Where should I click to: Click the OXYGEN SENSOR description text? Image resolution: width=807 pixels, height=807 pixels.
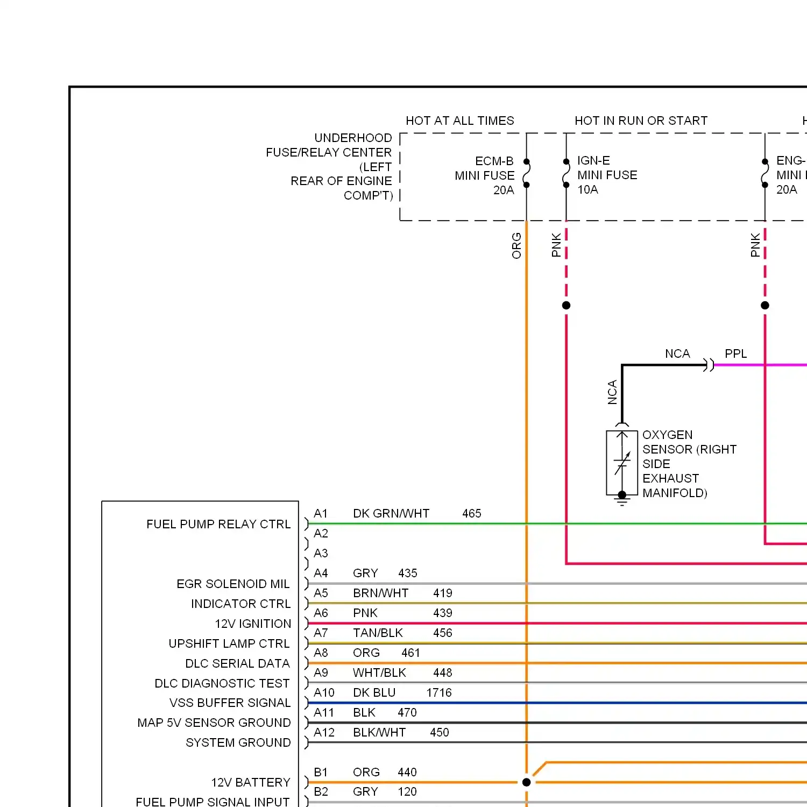point(689,464)
